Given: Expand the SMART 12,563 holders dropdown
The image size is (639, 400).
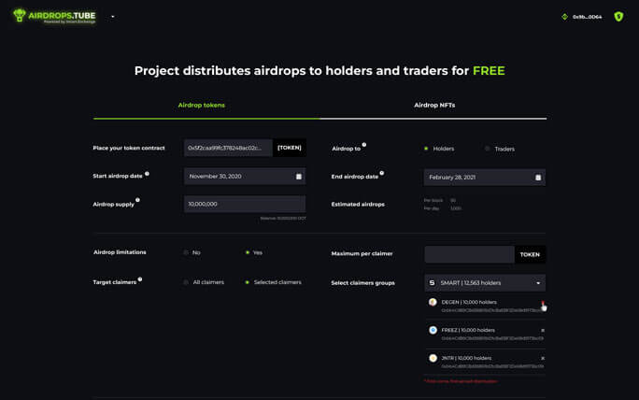Looking at the screenshot, I should point(485,283).
